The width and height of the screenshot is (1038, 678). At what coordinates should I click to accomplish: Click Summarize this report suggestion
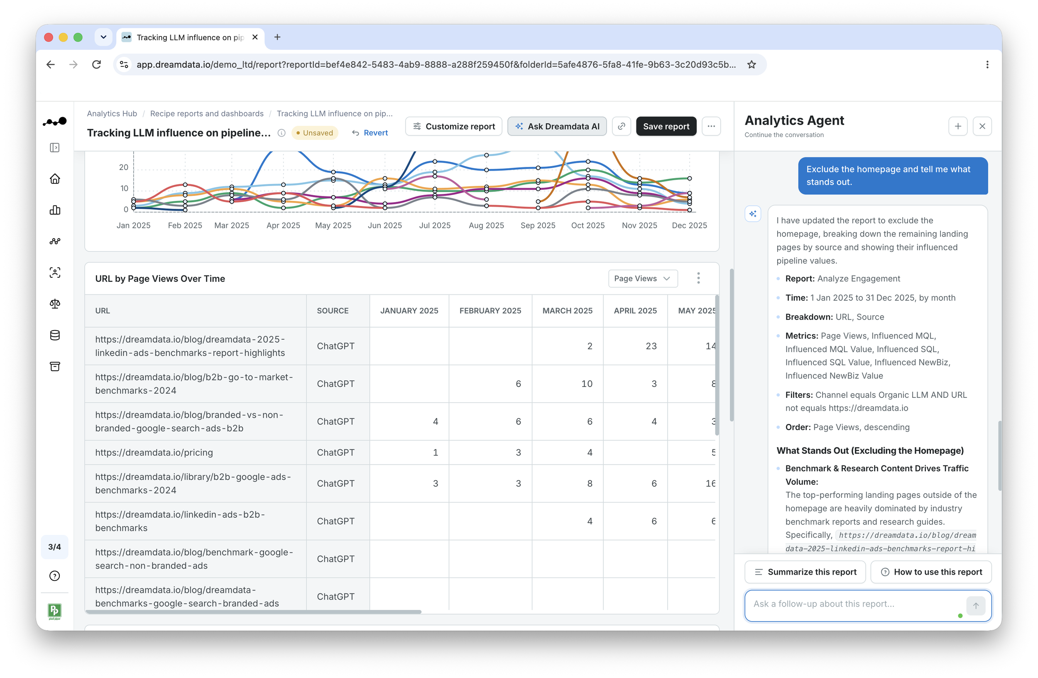point(805,572)
